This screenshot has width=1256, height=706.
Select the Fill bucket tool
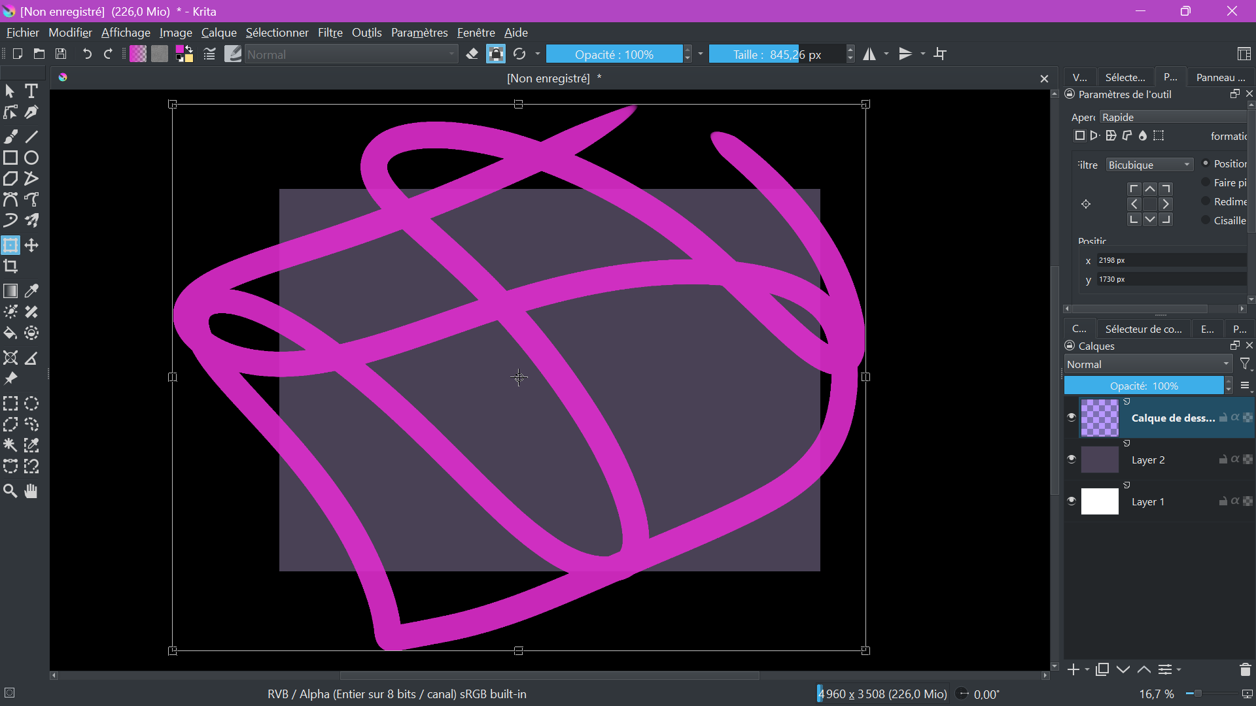click(x=10, y=333)
